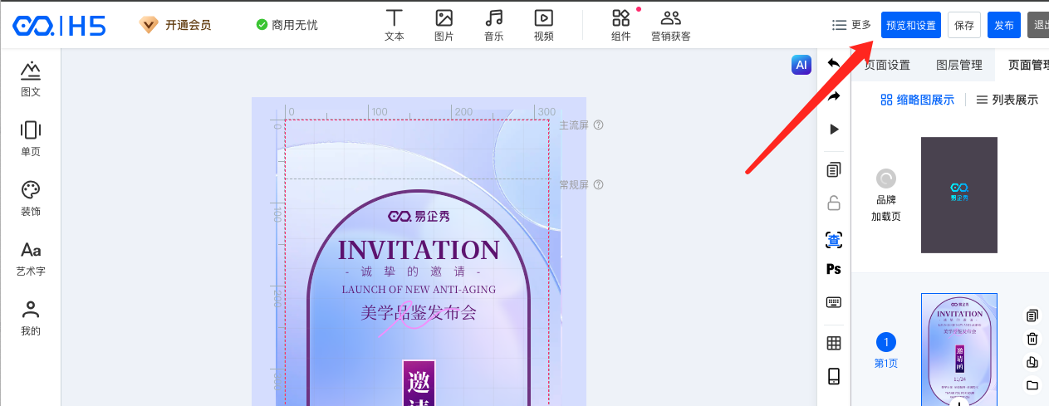Select the 第1页 page thumbnail
Screen dimensions: 1049x406
tap(959, 349)
